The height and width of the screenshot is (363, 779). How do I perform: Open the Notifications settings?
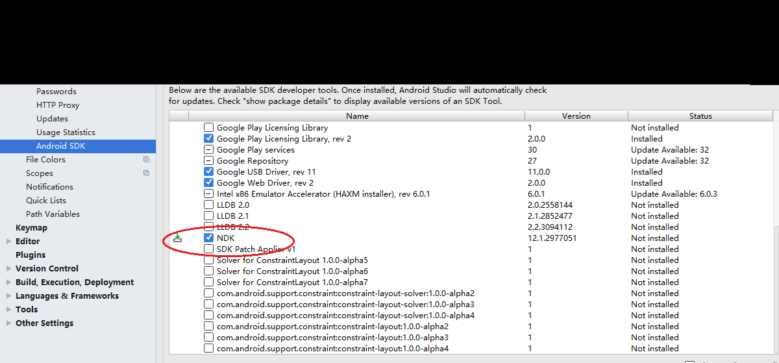[x=49, y=187]
